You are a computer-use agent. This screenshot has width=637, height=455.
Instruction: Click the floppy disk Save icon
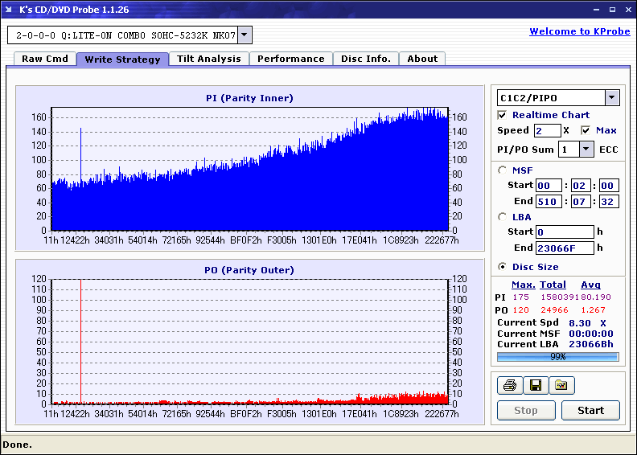[535, 386]
